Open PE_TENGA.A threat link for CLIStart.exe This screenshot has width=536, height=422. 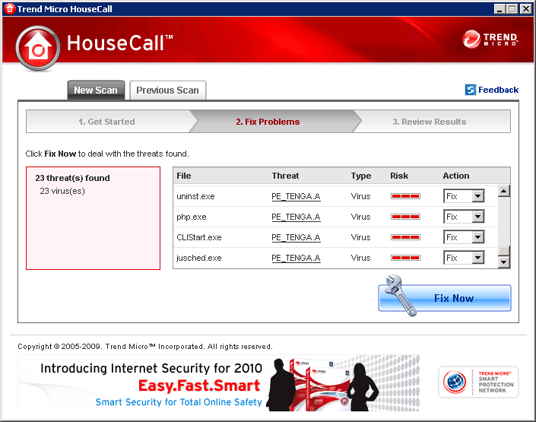pos(296,238)
